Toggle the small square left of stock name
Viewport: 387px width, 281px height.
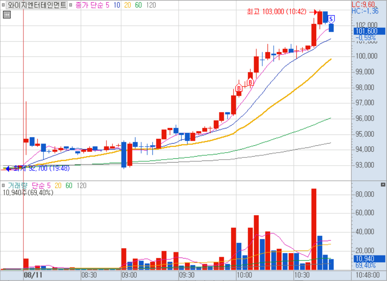[x=4, y=5]
